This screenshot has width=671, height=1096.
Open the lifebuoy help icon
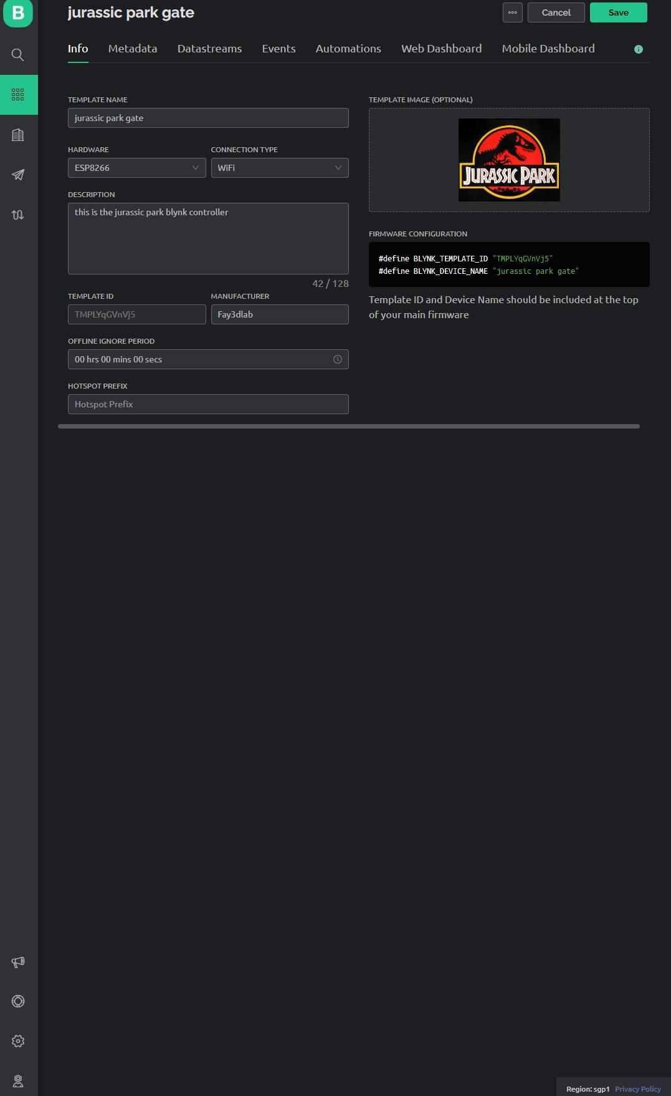click(18, 1001)
